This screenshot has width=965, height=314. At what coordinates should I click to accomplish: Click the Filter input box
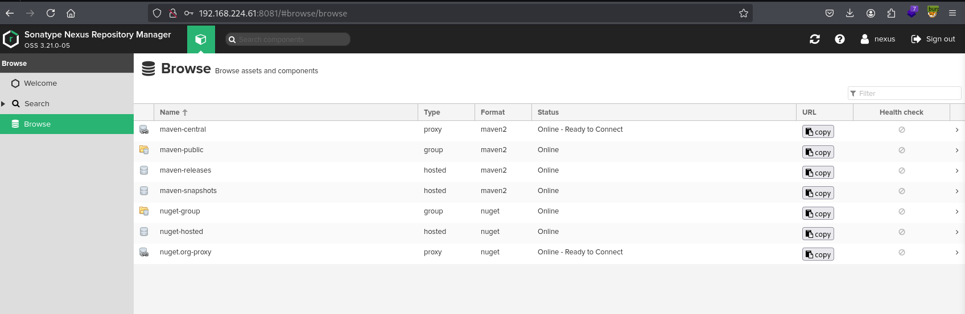pyautogui.click(x=905, y=93)
